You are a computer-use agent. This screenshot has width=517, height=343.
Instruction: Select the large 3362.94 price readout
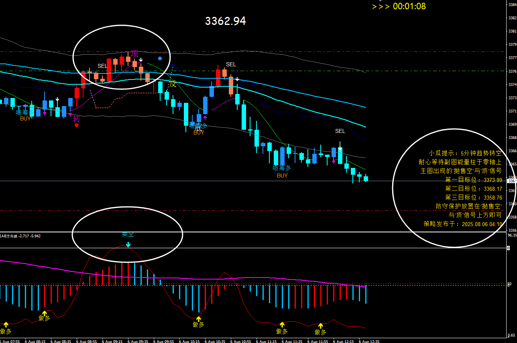226,21
